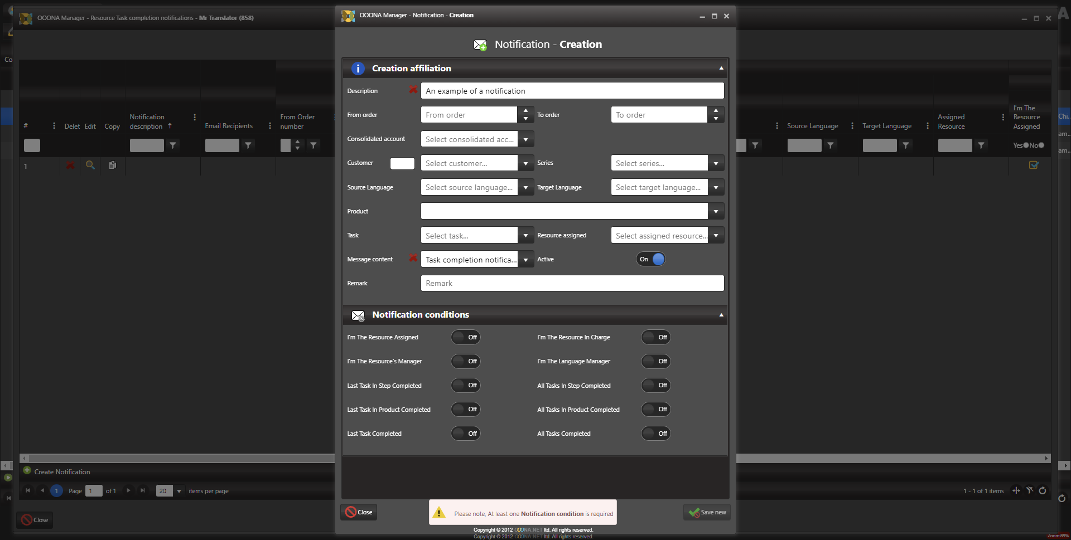The width and height of the screenshot is (1071, 540).
Task: Toggle Last Task In Step Completed on
Action: [x=466, y=386]
